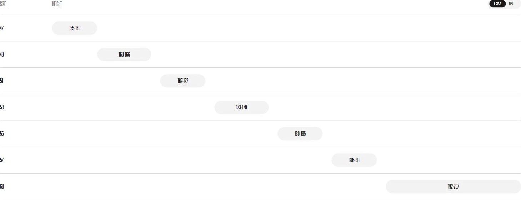This screenshot has height=200, width=521.
Task: Select size 55 row label
Action: pyautogui.click(x=2, y=134)
